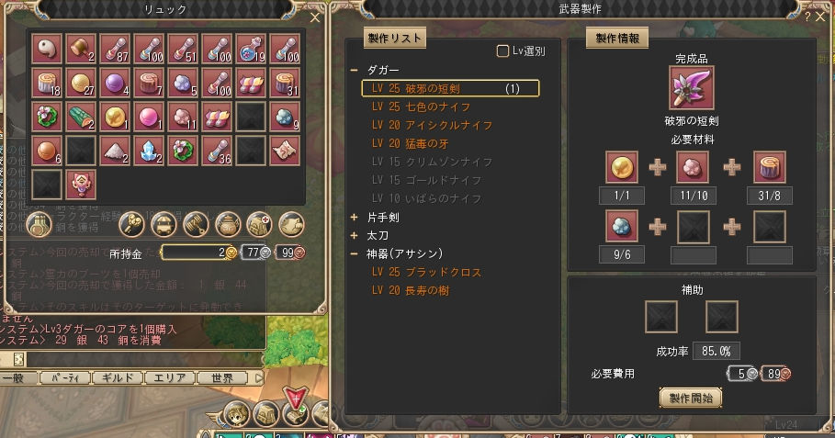Select the green log item in backpack
The height and width of the screenshot is (438, 835).
[81, 117]
